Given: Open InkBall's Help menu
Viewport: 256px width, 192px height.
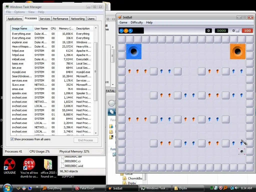Looking at the screenshot, I should [x=149, y=22].
